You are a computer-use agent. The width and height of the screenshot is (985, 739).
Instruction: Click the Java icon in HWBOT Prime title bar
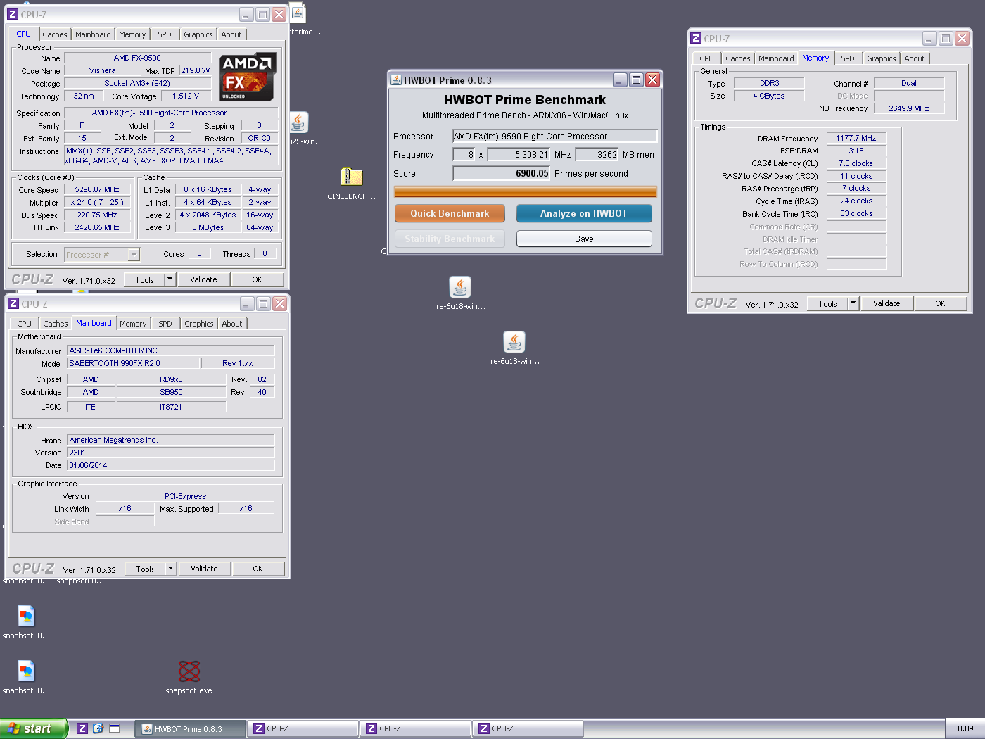396,80
